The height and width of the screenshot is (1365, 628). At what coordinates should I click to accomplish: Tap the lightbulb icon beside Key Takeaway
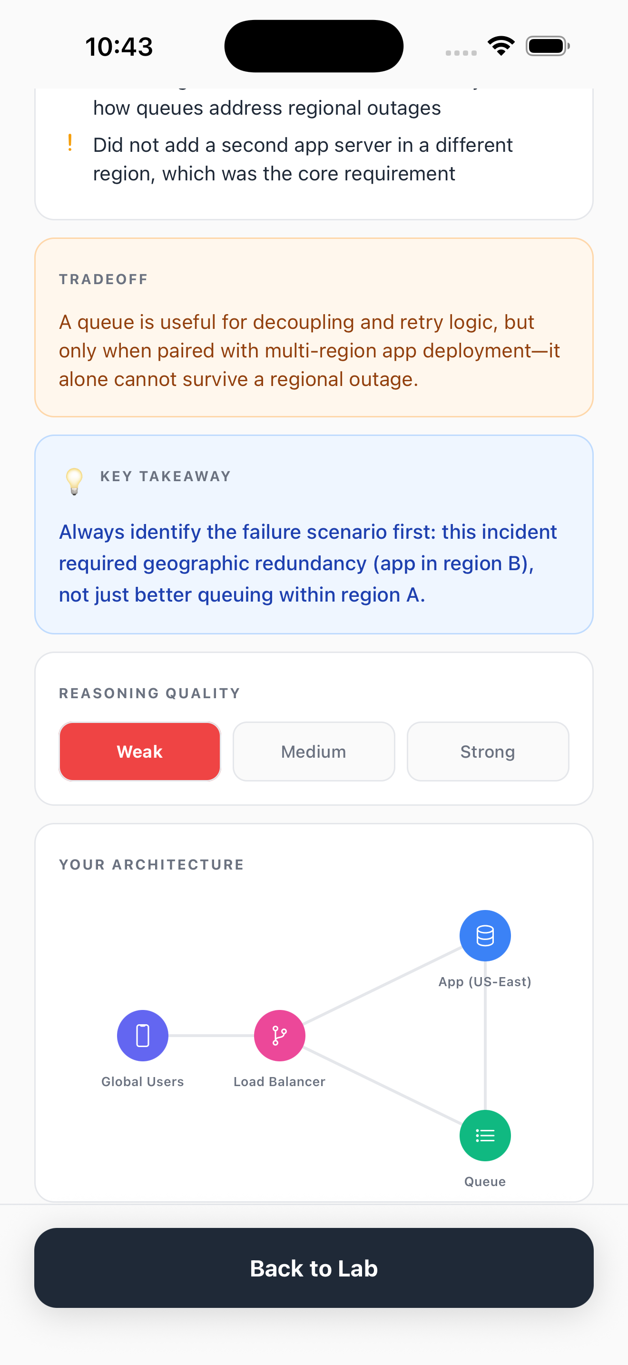tap(74, 480)
